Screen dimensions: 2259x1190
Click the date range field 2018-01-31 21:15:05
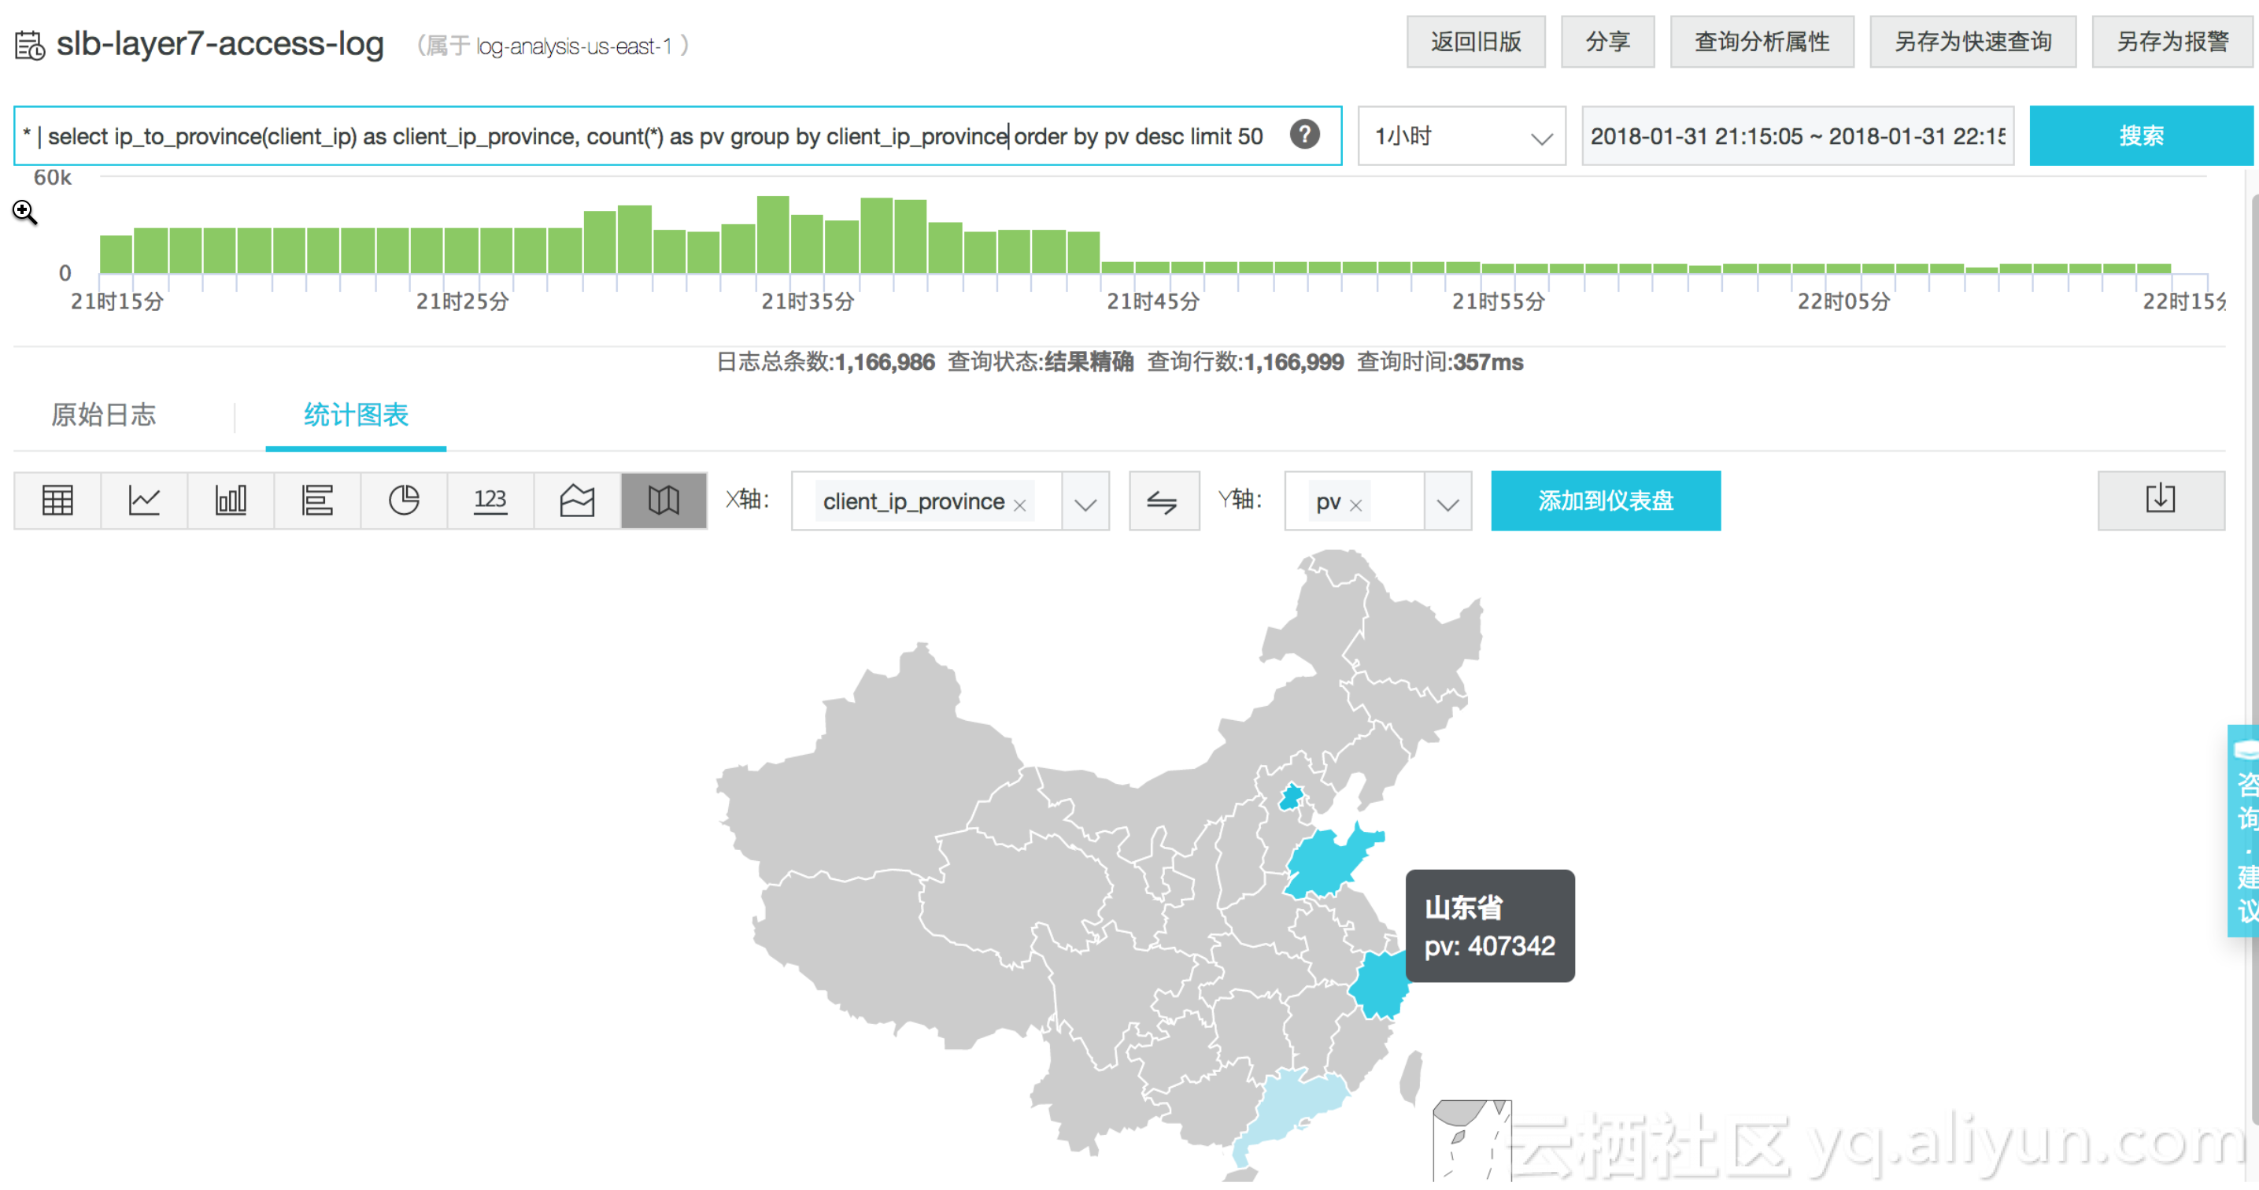tap(1797, 136)
